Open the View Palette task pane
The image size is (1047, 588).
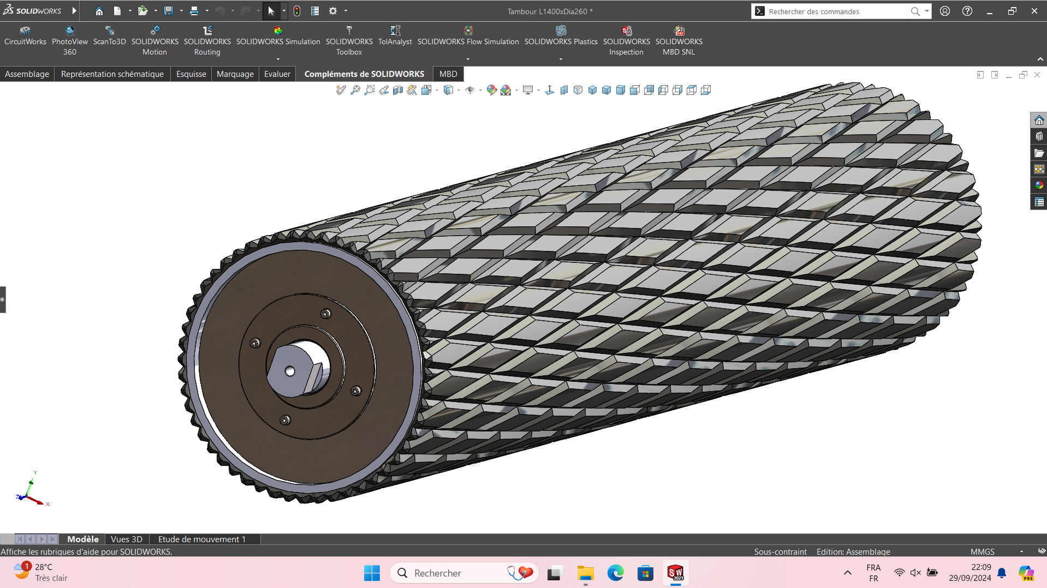(x=1039, y=169)
